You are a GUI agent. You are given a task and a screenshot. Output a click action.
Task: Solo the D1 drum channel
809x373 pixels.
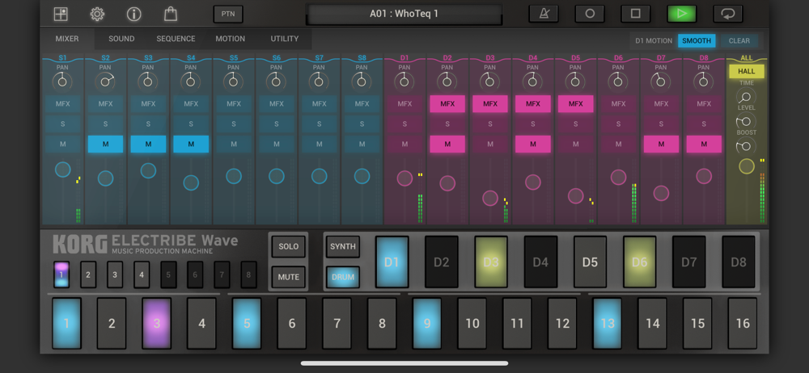pos(404,124)
